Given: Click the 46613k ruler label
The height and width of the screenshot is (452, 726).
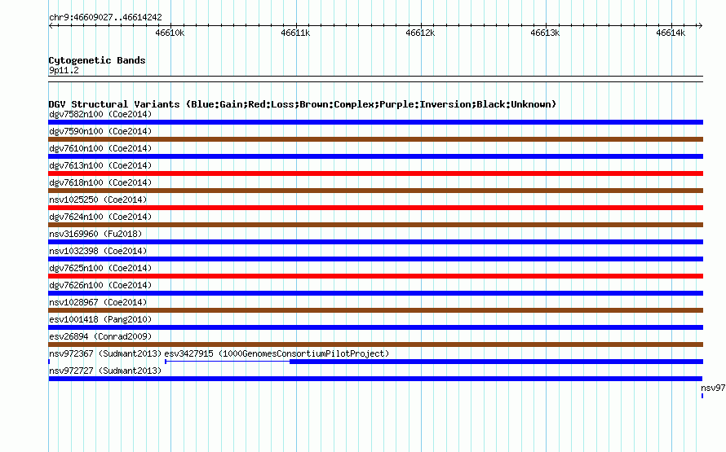Looking at the screenshot, I should pyautogui.click(x=545, y=33).
